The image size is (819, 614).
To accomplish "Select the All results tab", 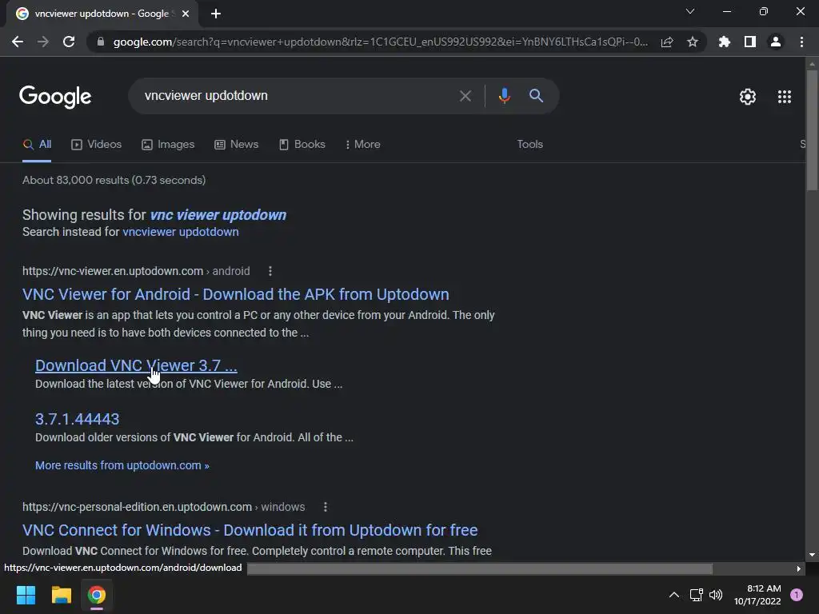I will pos(37,145).
